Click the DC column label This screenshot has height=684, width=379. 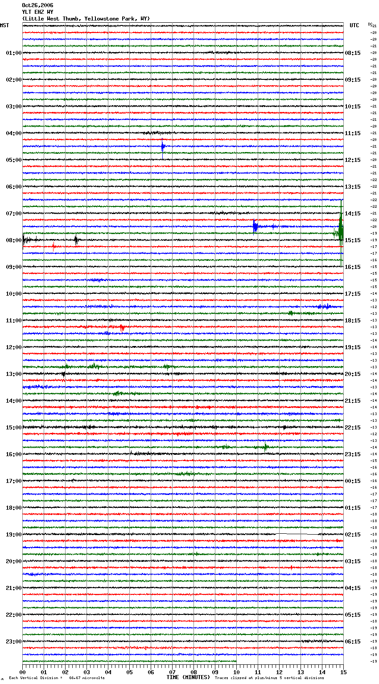pos(370,25)
